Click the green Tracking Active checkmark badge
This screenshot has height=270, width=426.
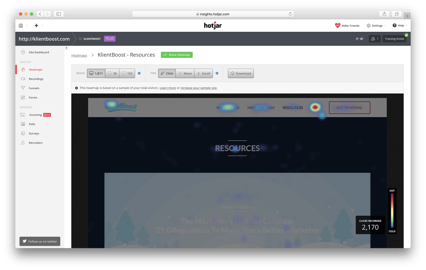(406, 35)
